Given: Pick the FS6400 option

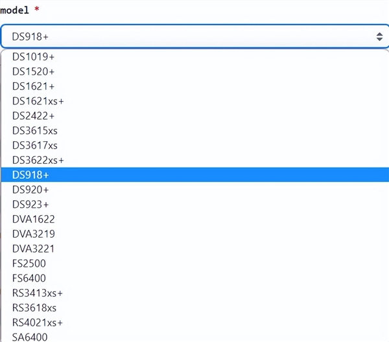Looking at the screenshot, I should (195, 278).
